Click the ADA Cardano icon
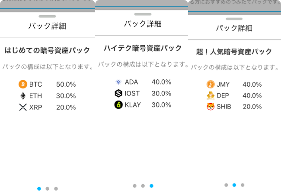Screen dimensions: 281x195 click(118, 82)
